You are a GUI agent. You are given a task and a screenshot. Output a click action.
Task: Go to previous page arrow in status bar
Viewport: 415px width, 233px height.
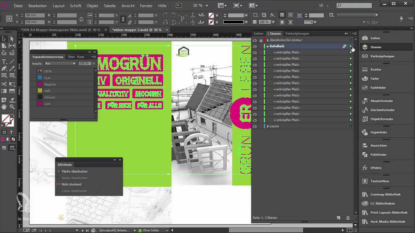(45, 230)
